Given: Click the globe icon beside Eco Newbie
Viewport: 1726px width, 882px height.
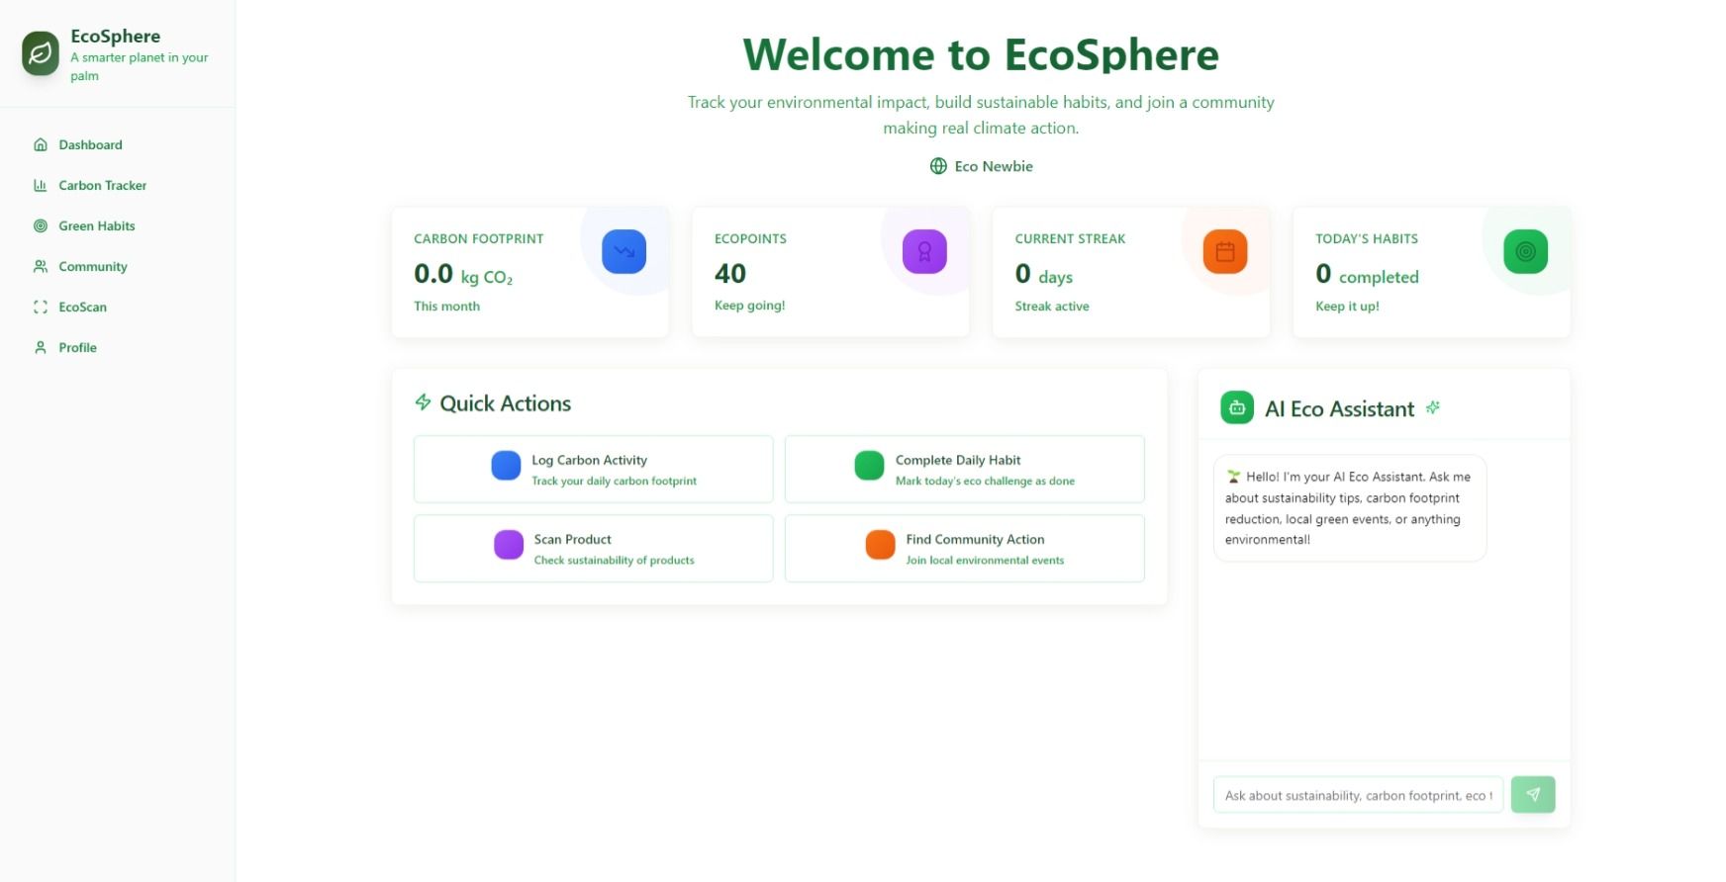Looking at the screenshot, I should pyautogui.click(x=938, y=166).
